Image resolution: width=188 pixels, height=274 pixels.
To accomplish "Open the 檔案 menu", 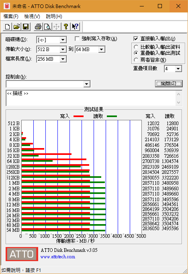I will [11, 16].
